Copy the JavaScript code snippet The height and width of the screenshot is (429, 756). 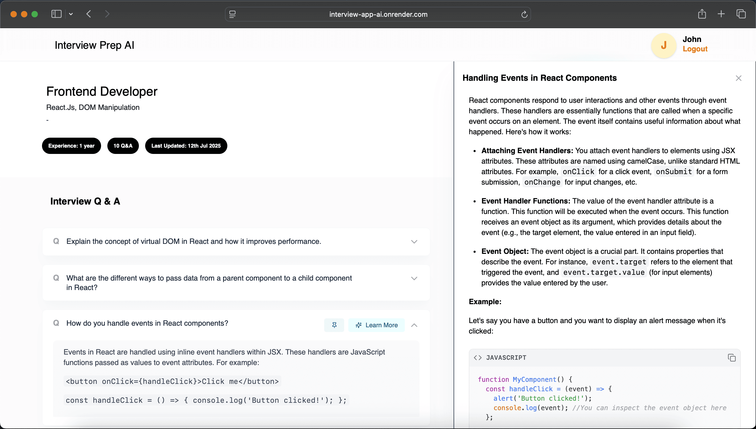point(732,357)
